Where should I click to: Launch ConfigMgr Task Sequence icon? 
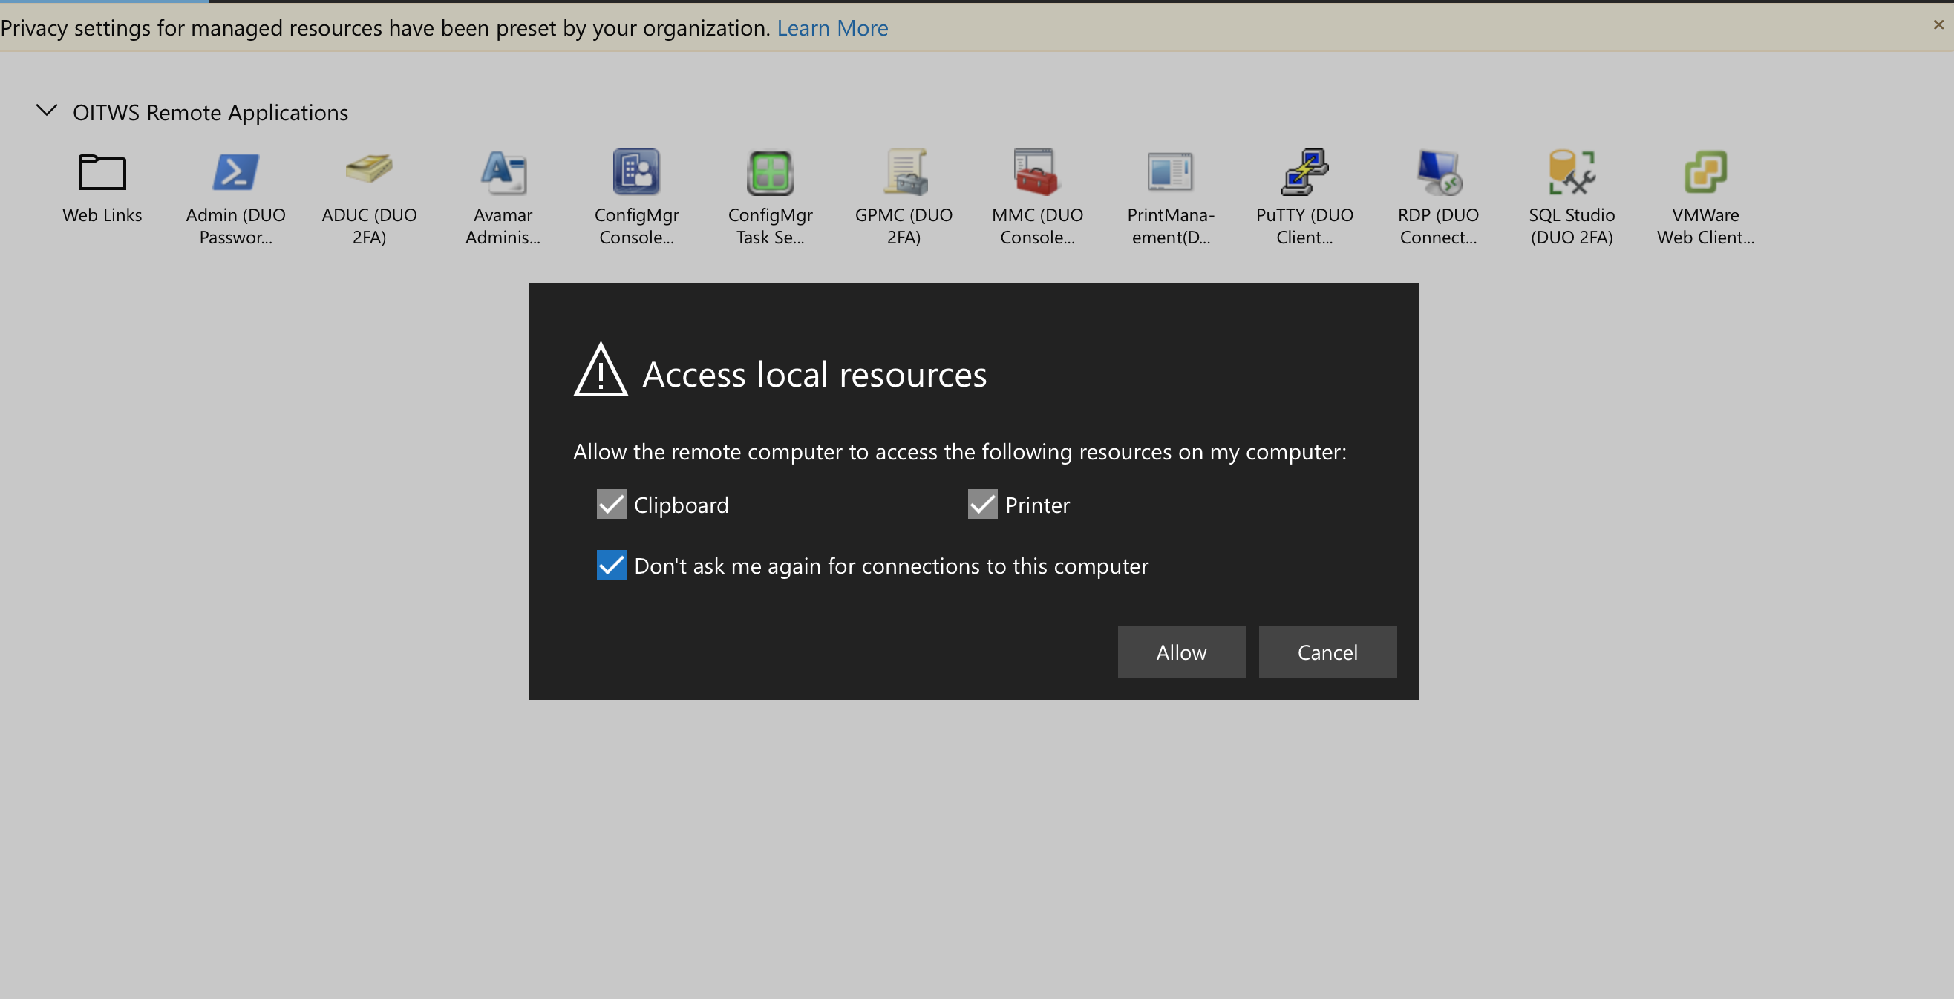pos(770,173)
